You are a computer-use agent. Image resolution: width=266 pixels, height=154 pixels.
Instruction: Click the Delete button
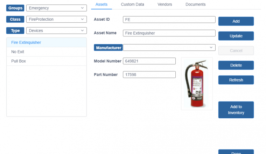click(x=236, y=65)
